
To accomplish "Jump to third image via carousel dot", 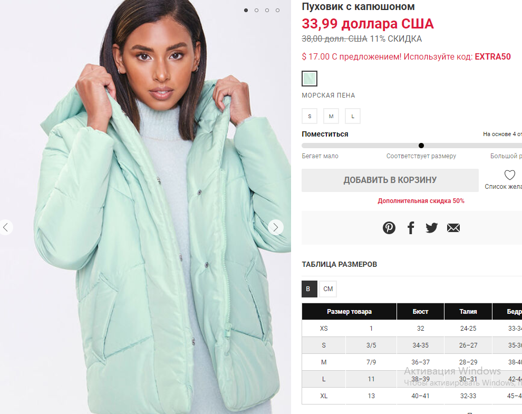I will click(267, 11).
